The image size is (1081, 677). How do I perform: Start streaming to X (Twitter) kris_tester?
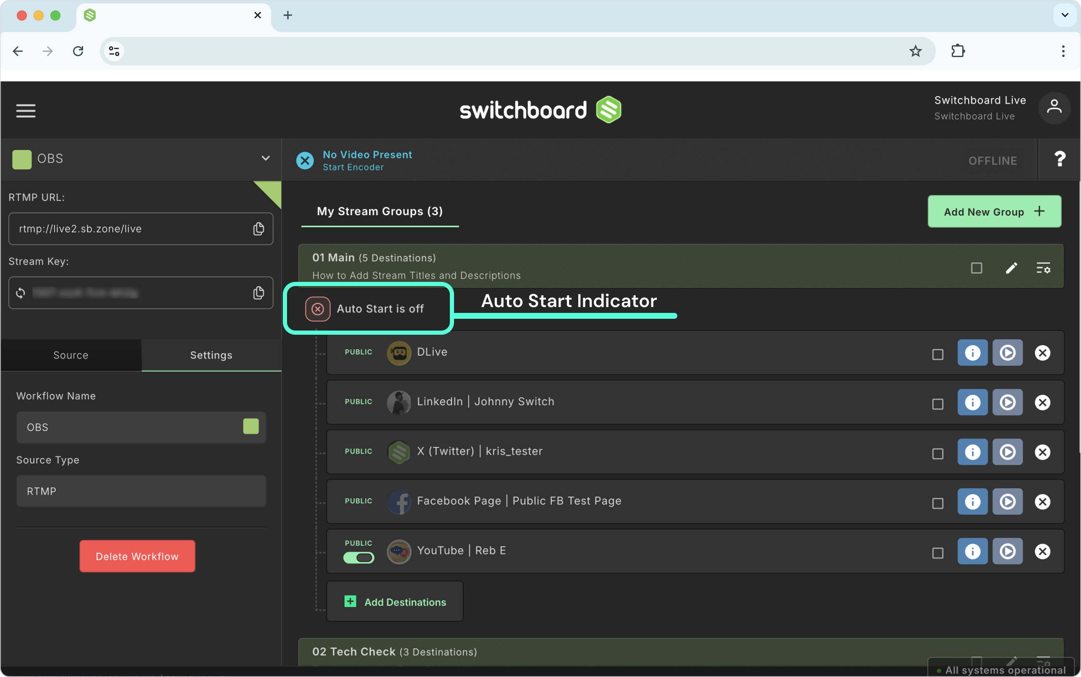coord(1007,452)
